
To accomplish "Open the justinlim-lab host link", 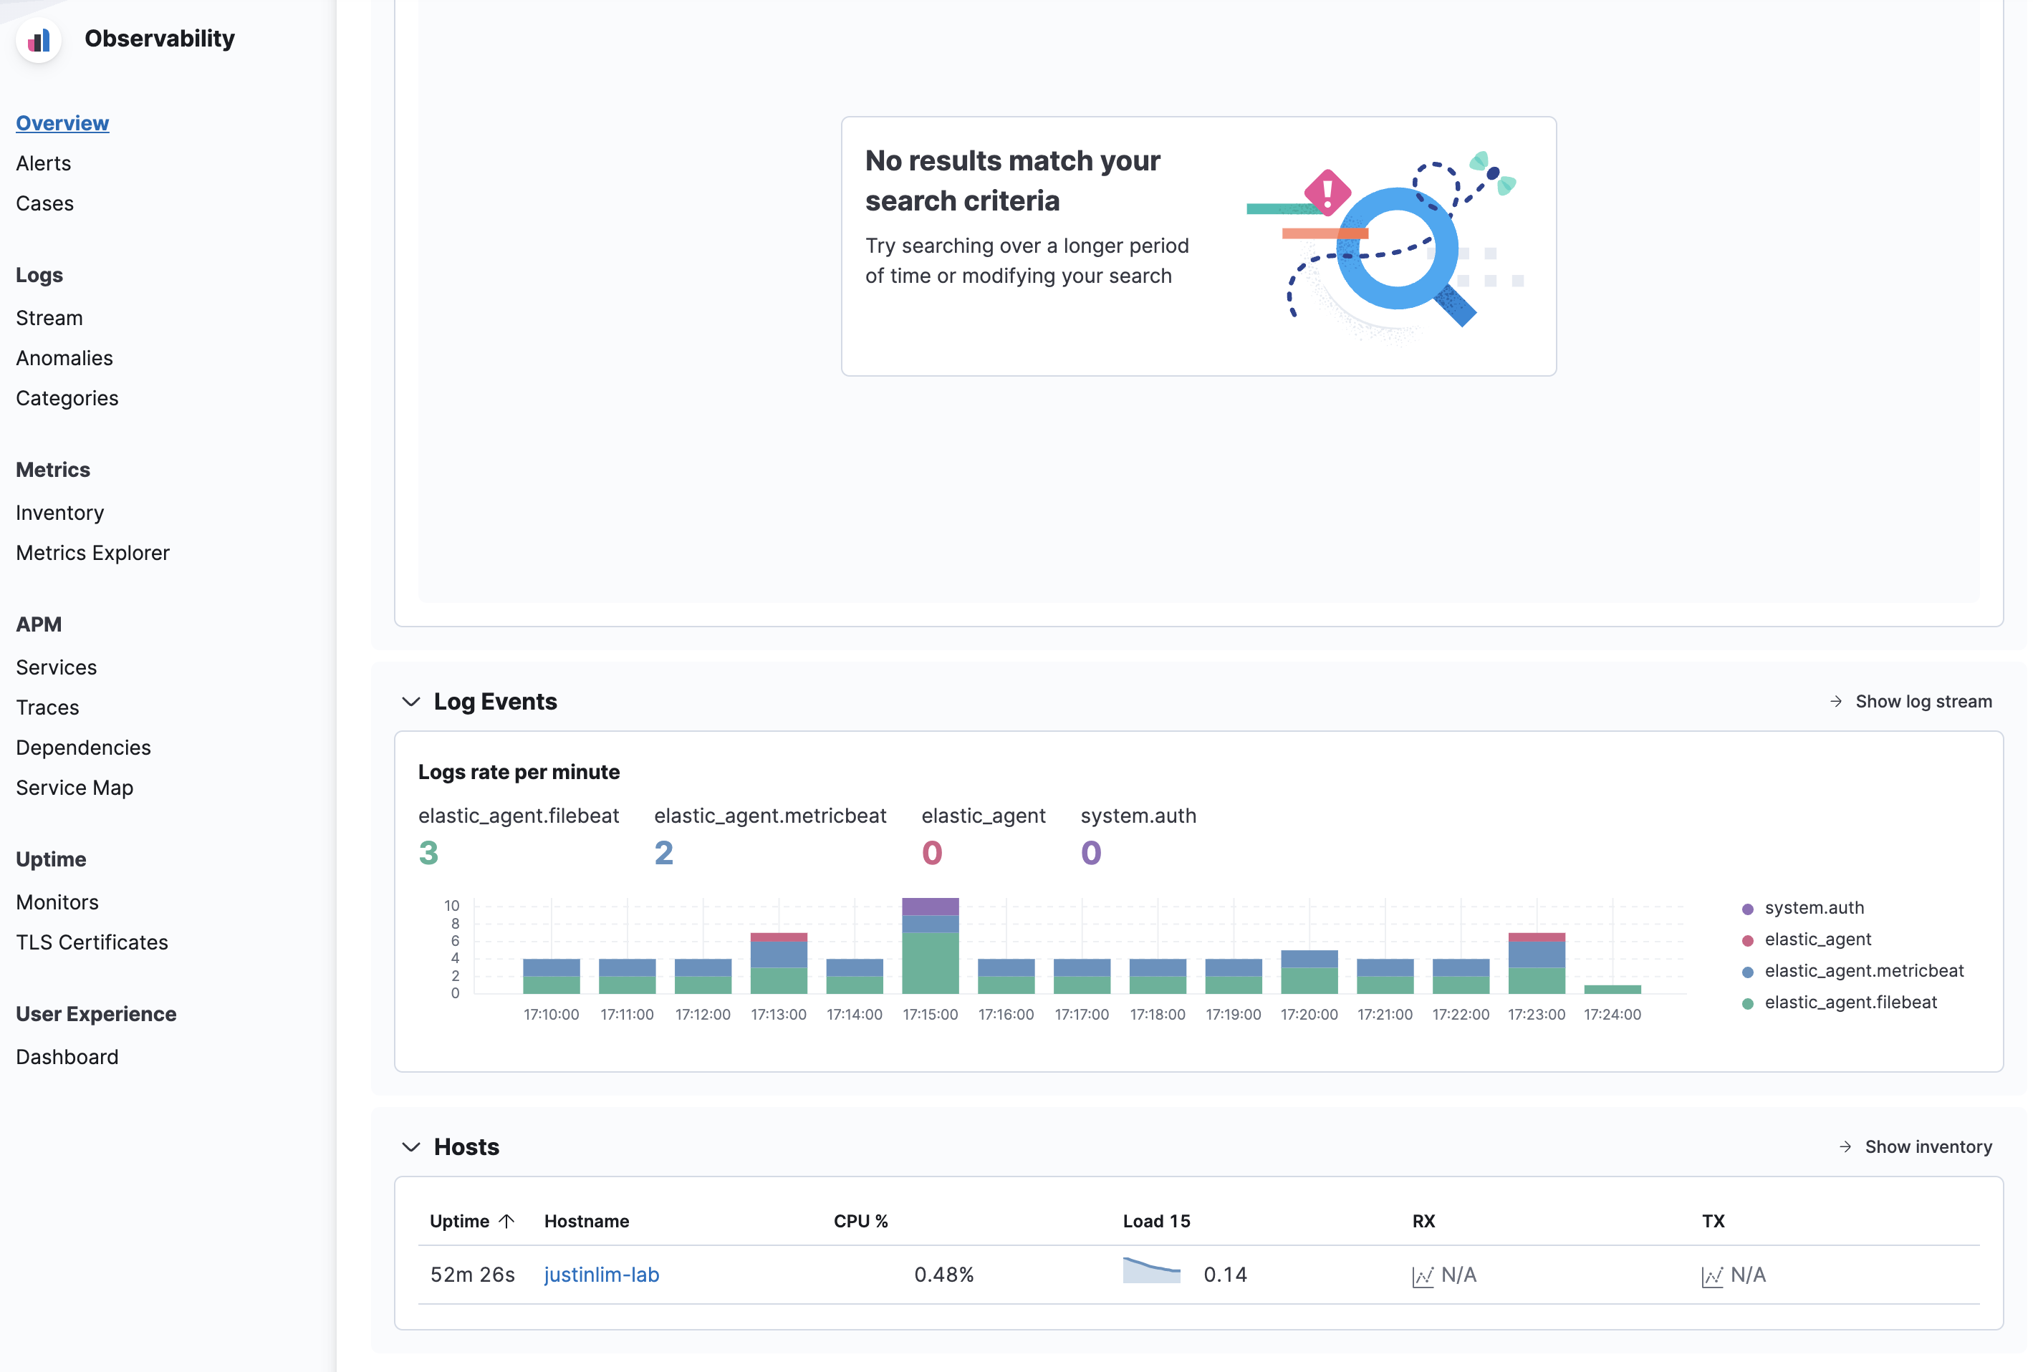I will pyautogui.click(x=601, y=1275).
